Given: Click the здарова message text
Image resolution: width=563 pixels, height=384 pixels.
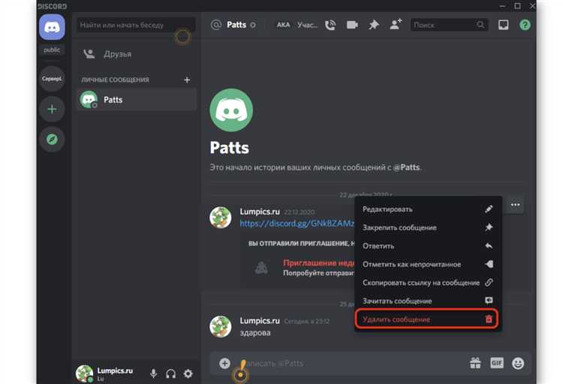Looking at the screenshot, I should (255, 333).
